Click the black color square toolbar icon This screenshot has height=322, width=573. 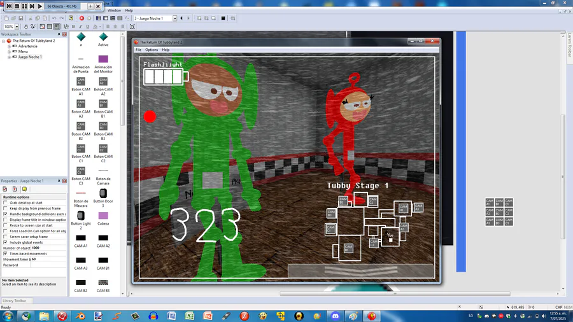click(223, 18)
